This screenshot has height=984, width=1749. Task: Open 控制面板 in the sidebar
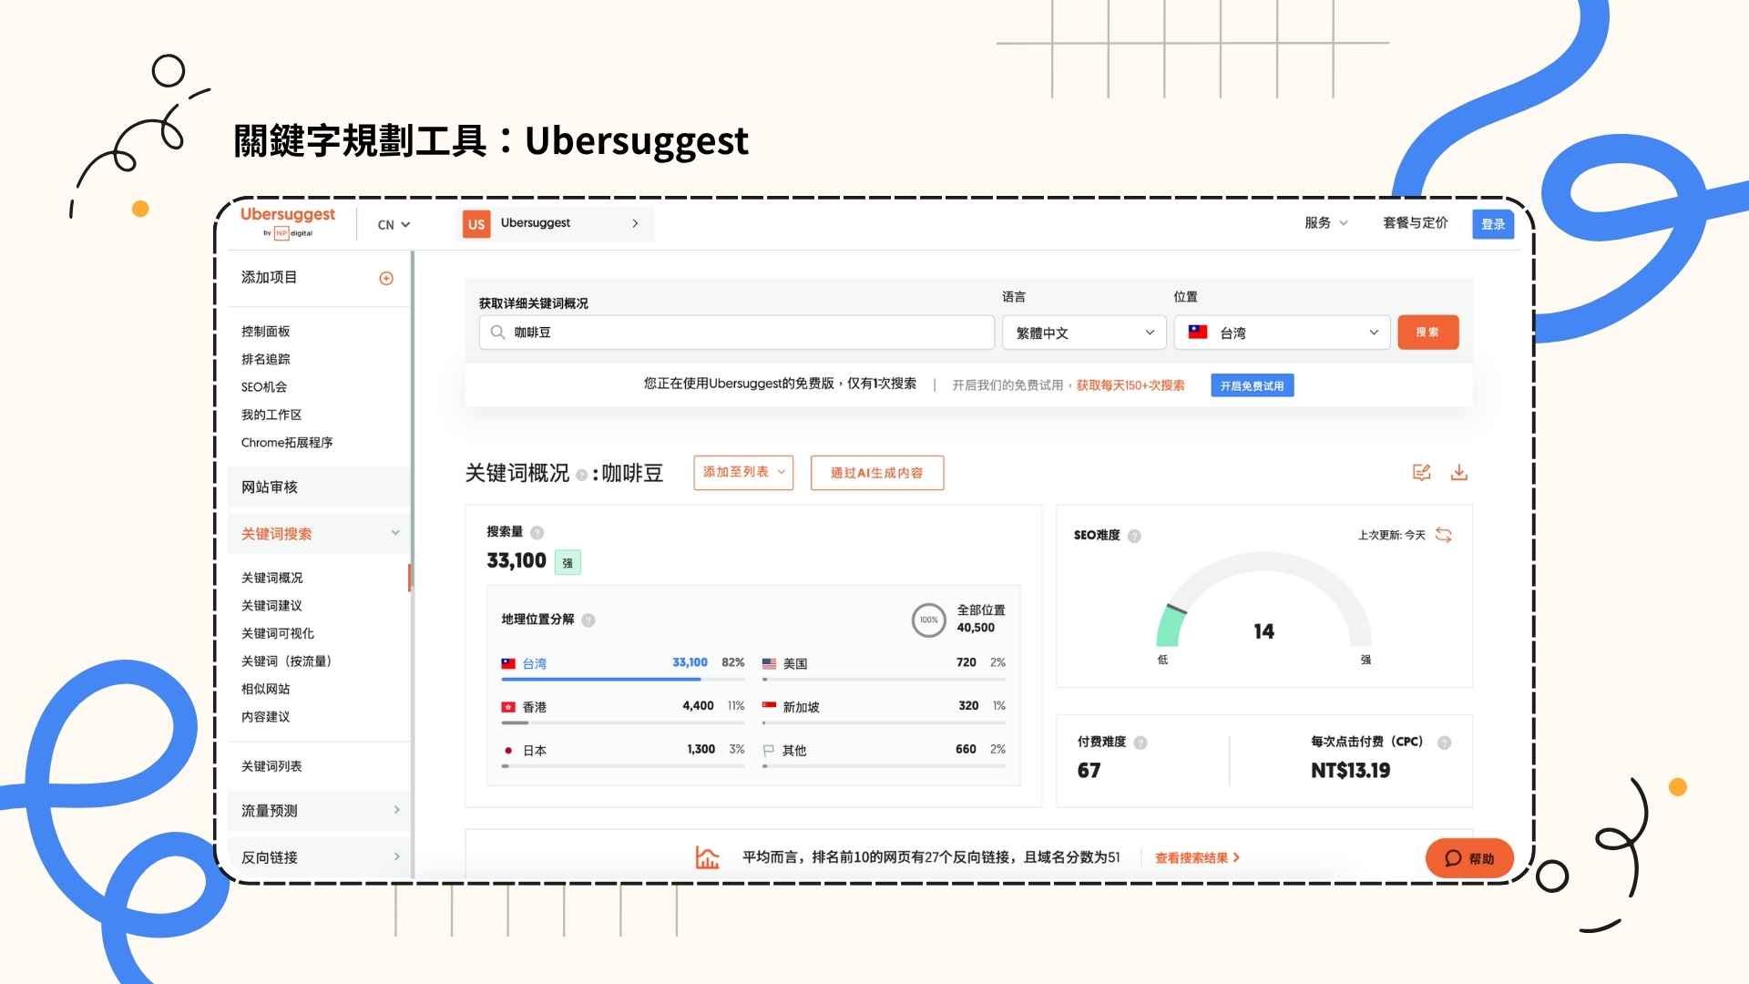click(x=266, y=332)
